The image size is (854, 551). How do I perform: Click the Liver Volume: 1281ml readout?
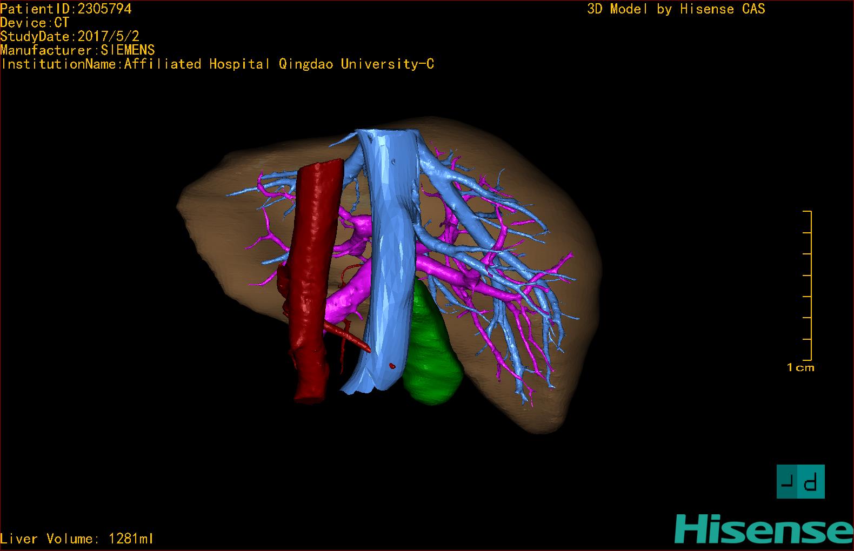(x=77, y=539)
